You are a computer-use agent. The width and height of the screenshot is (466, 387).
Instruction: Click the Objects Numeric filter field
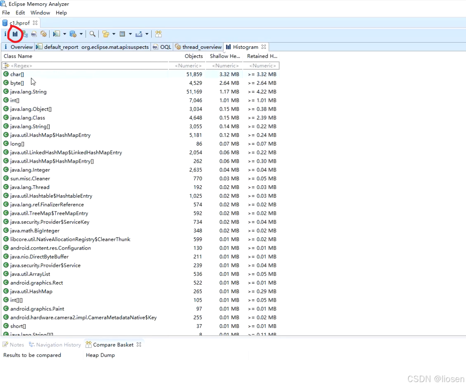187,66
